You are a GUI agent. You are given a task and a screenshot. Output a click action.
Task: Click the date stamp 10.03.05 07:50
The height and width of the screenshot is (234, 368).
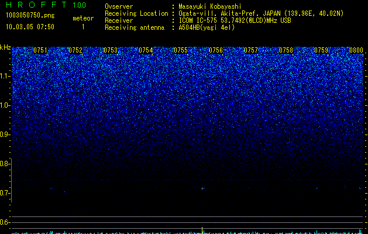[30, 27]
